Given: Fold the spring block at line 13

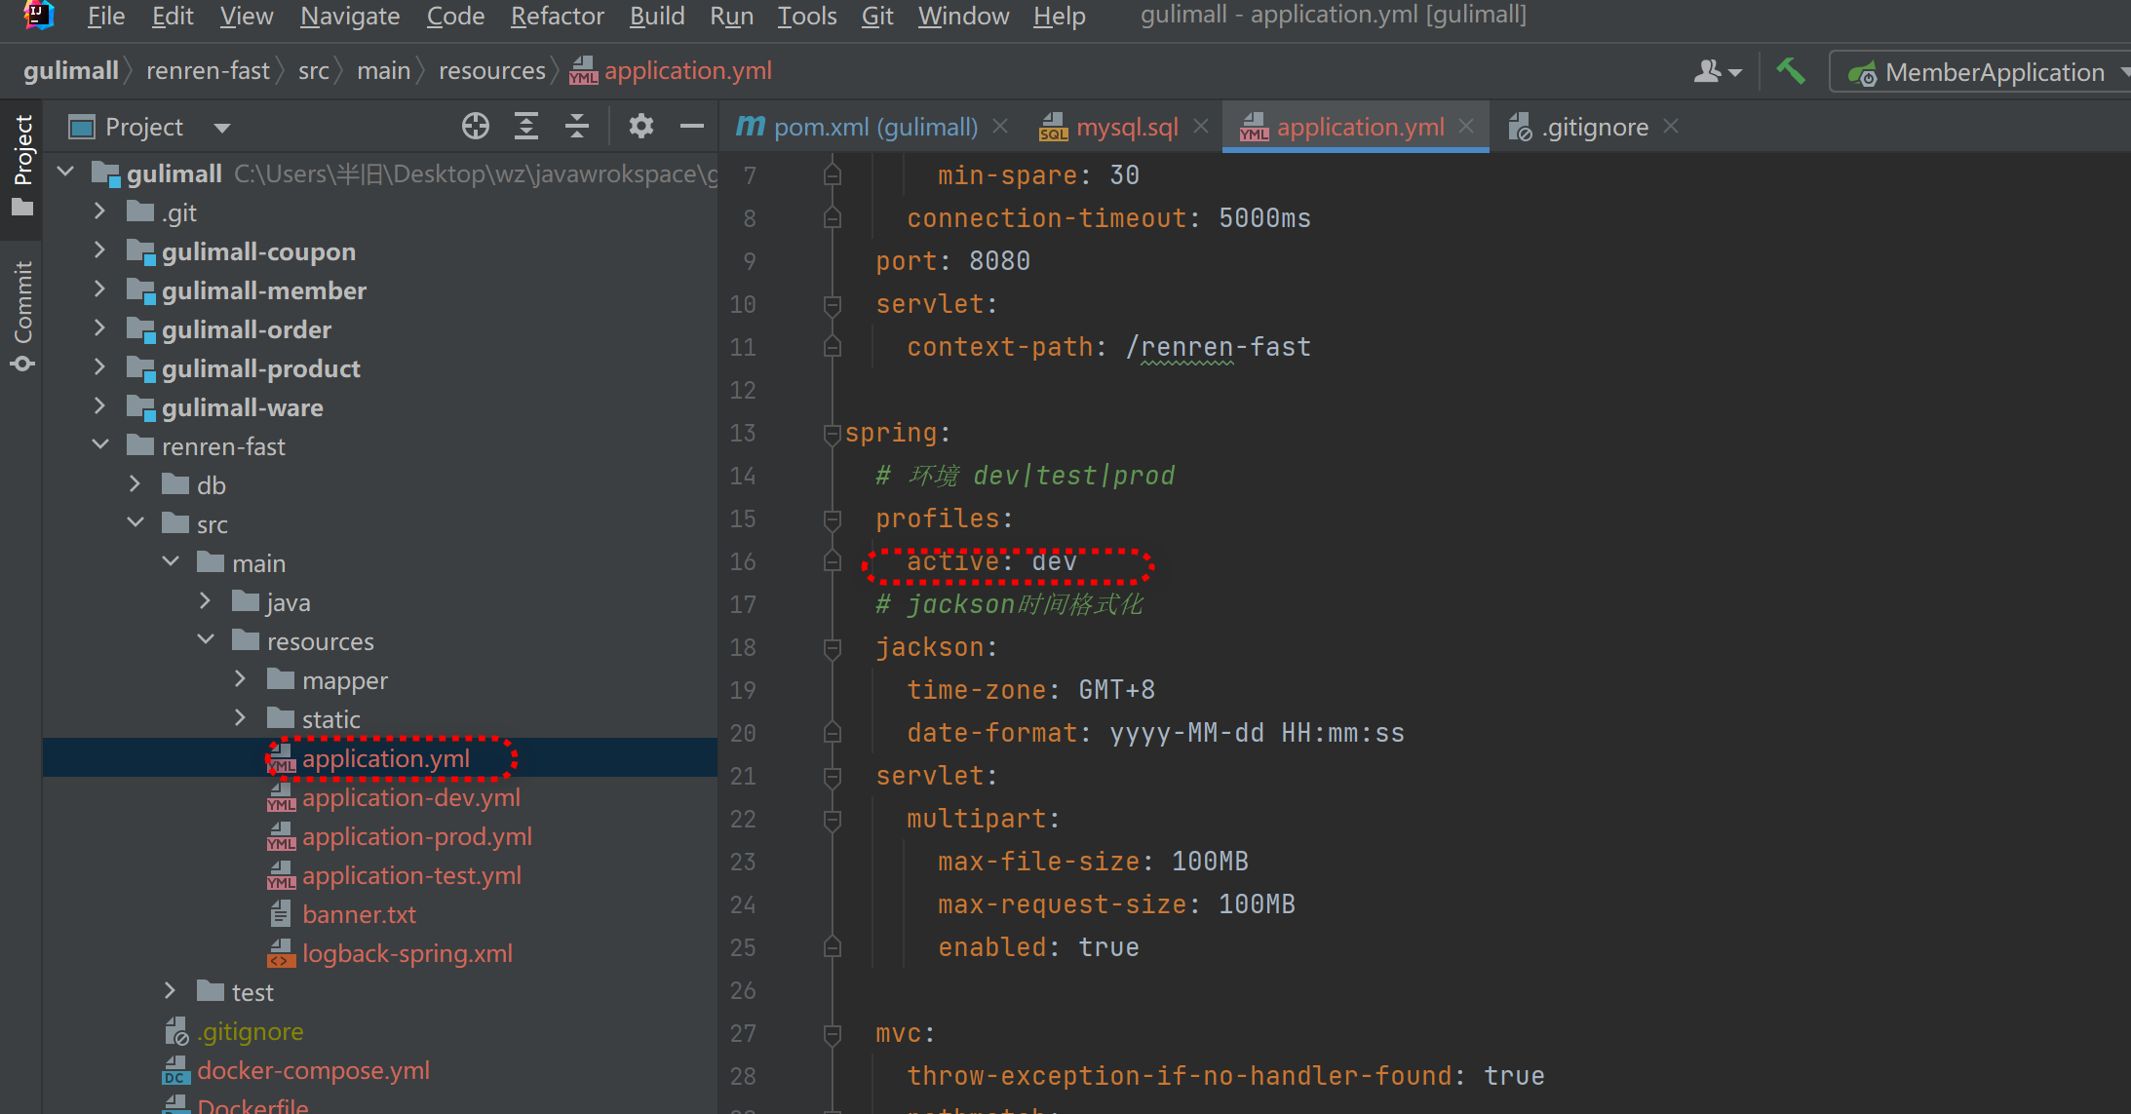Looking at the screenshot, I should click(833, 434).
